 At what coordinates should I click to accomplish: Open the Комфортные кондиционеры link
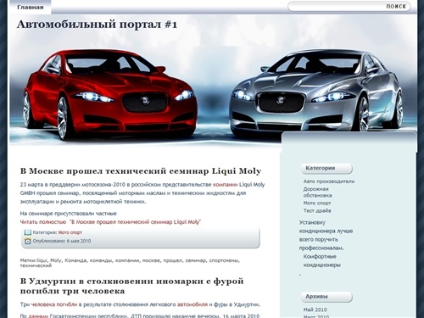[321, 260]
